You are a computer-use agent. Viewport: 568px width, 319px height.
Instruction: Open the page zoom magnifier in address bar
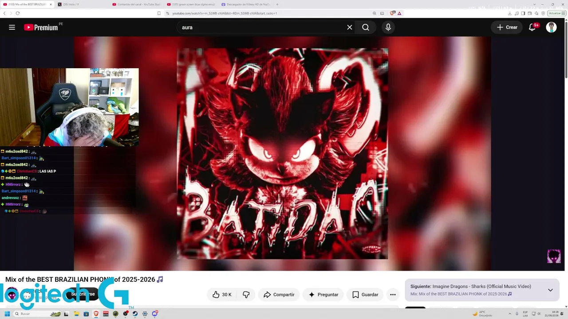pyautogui.click(x=375, y=13)
